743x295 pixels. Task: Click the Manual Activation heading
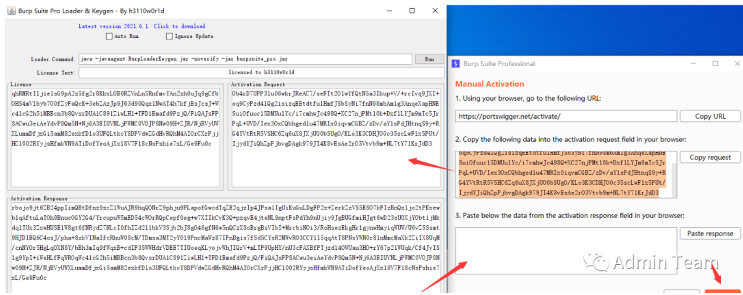point(490,84)
